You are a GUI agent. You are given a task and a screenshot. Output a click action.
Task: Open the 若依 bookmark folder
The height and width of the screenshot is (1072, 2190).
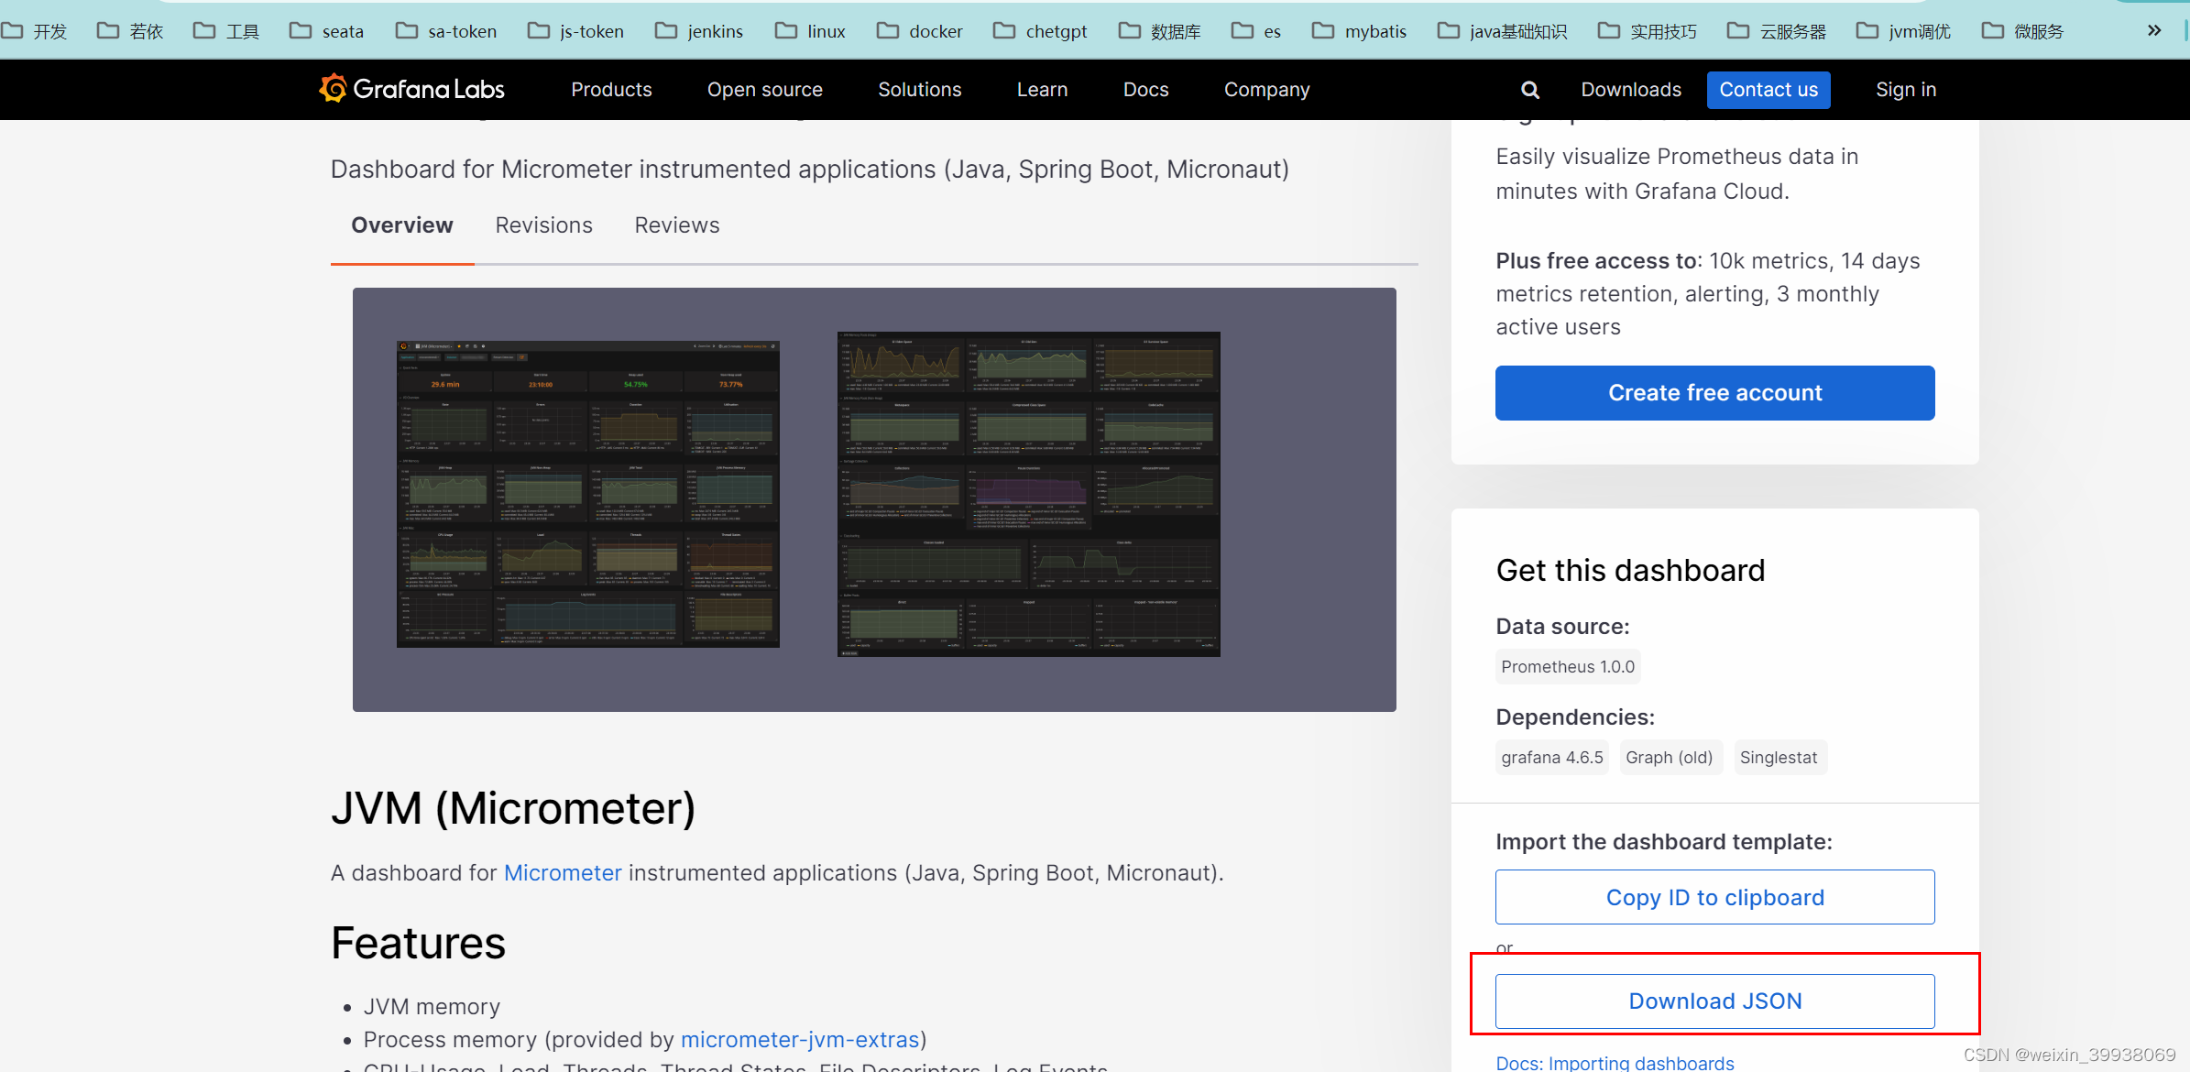pos(130,31)
